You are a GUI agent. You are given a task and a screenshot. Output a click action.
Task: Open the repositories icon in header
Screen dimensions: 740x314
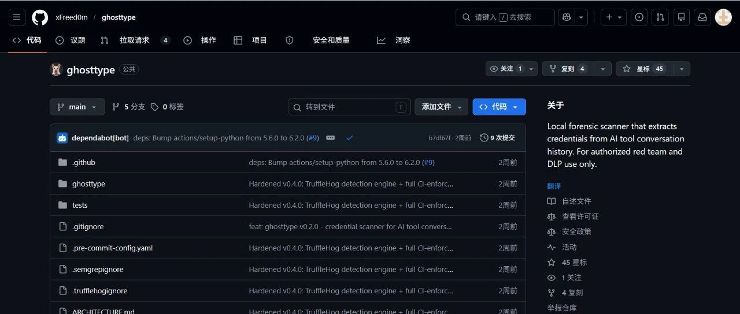[681, 17]
